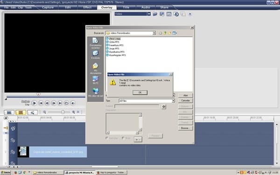The height and width of the screenshot is (175, 280).
Task: Click the Browse button in file dialog
Action: (185, 128)
